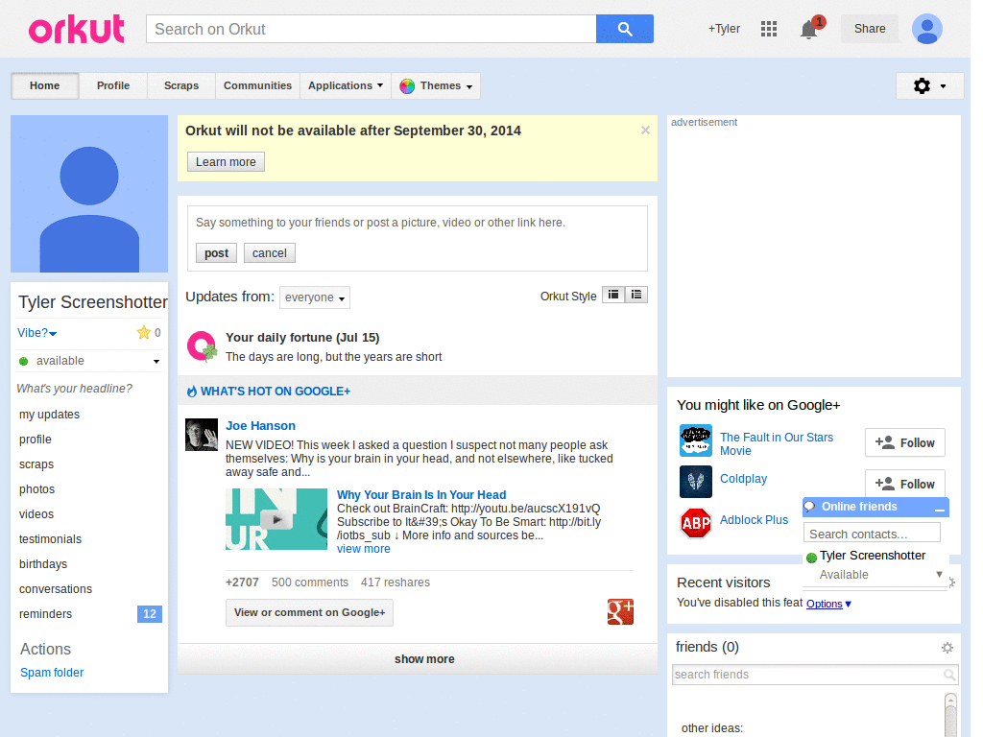Open my updates in sidebar
This screenshot has height=737, width=983.
(x=50, y=415)
